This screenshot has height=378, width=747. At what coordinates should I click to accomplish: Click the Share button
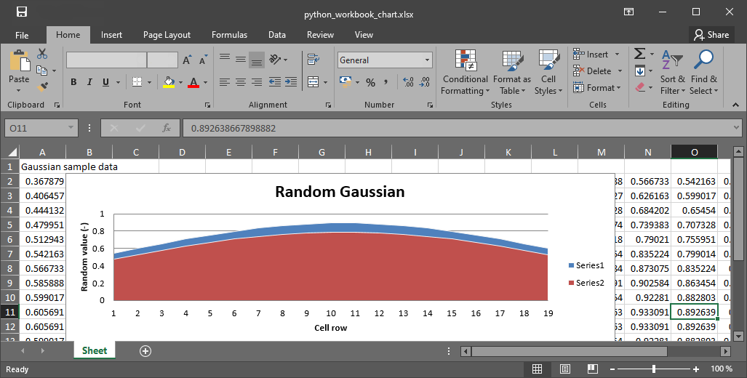(711, 35)
